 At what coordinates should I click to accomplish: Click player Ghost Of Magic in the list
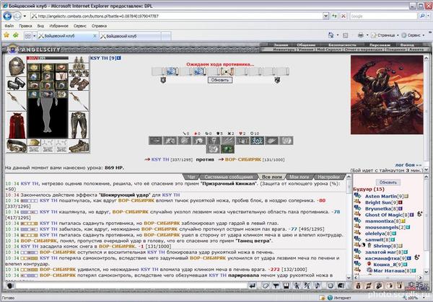[384, 215]
